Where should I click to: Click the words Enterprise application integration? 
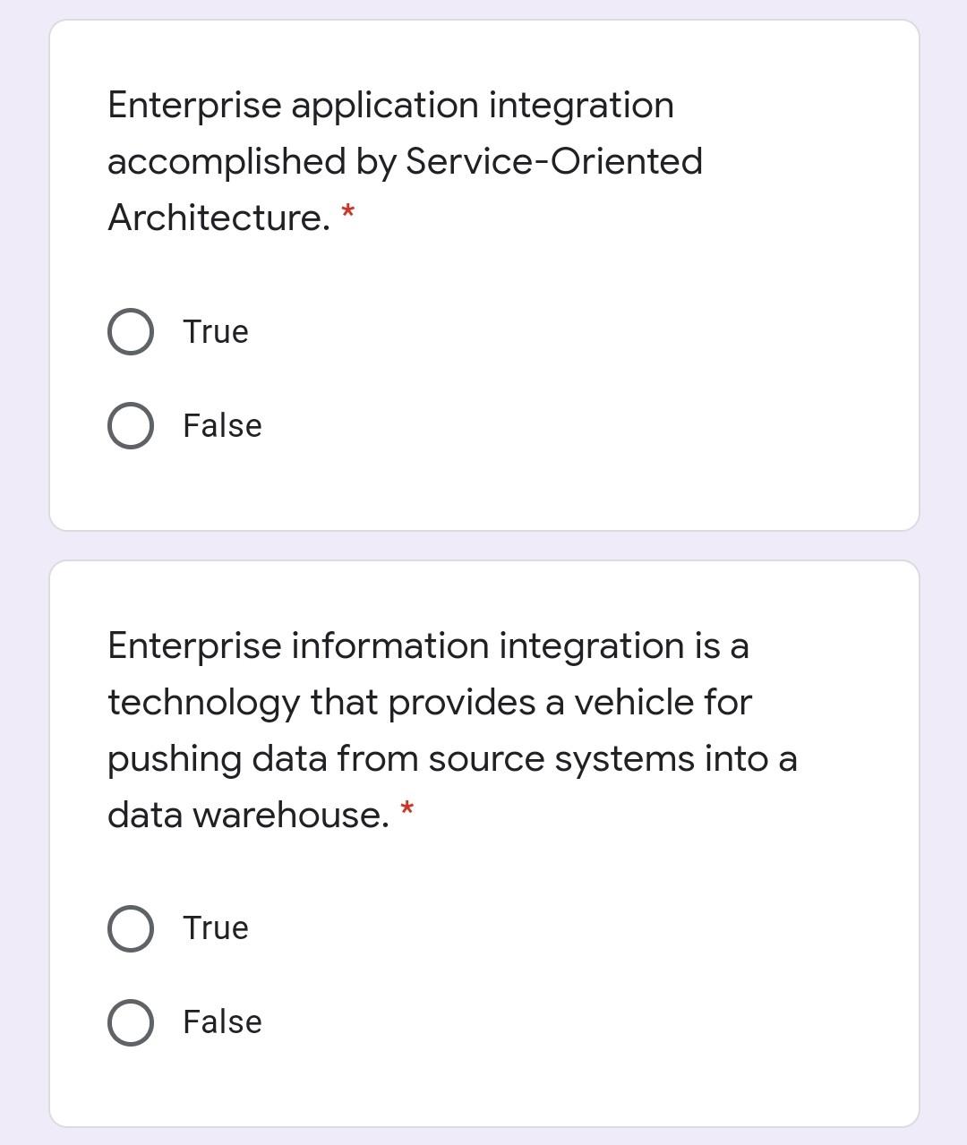pos(390,105)
